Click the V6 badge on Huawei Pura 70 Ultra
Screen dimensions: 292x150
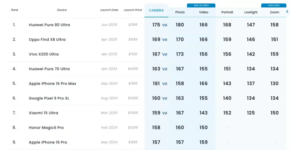click(x=165, y=69)
